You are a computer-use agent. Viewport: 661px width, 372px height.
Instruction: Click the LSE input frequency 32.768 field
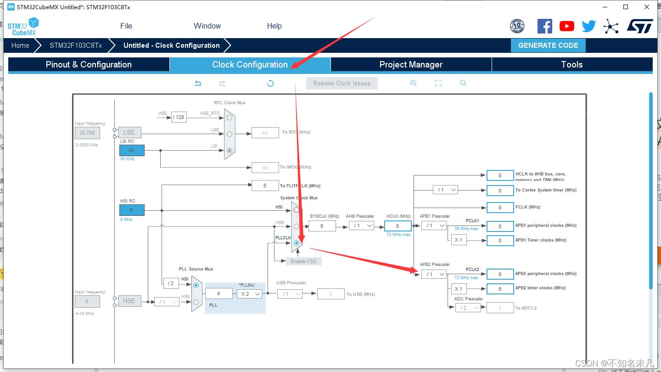87,133
